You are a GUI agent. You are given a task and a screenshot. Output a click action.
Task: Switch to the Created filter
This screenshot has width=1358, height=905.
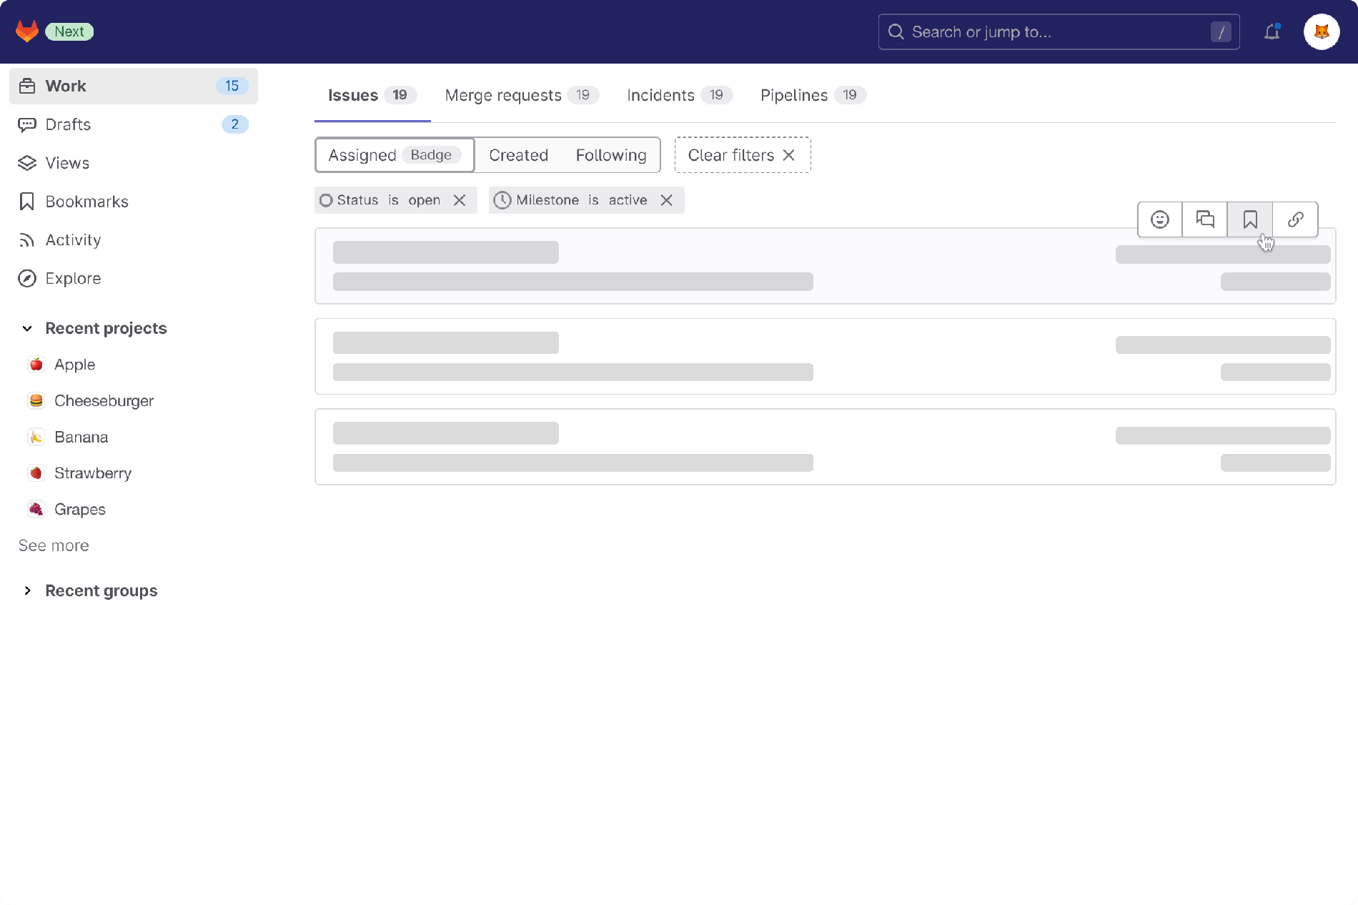click(x=518, y=155)
